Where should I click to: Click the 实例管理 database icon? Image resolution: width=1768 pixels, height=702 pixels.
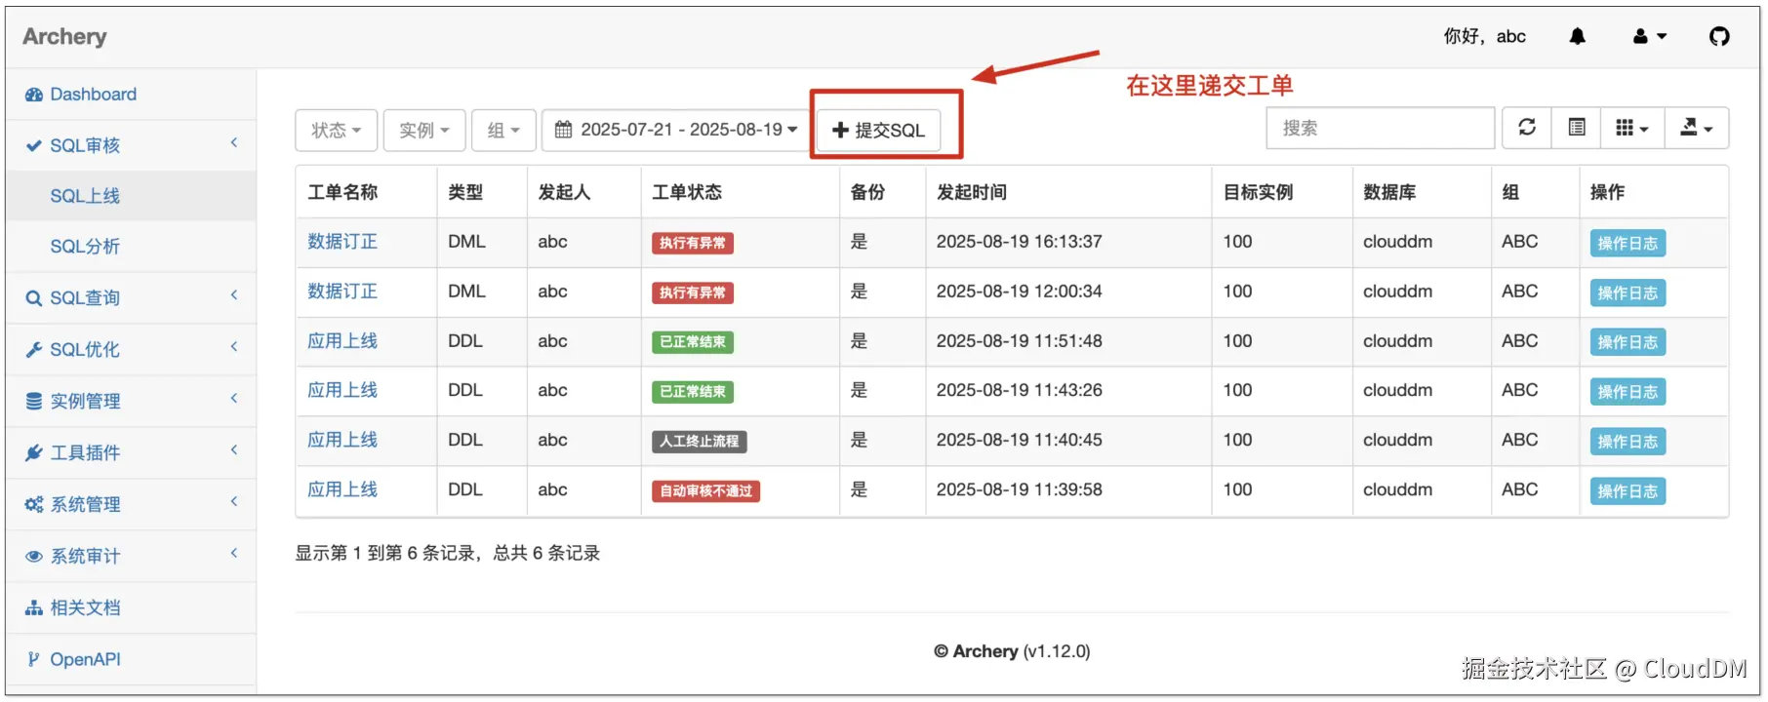point(34,401)
